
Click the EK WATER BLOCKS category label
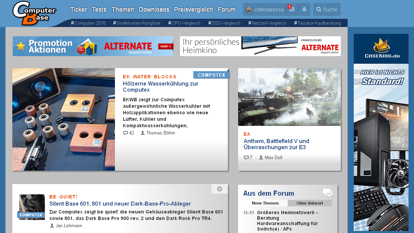coord(150,77)
